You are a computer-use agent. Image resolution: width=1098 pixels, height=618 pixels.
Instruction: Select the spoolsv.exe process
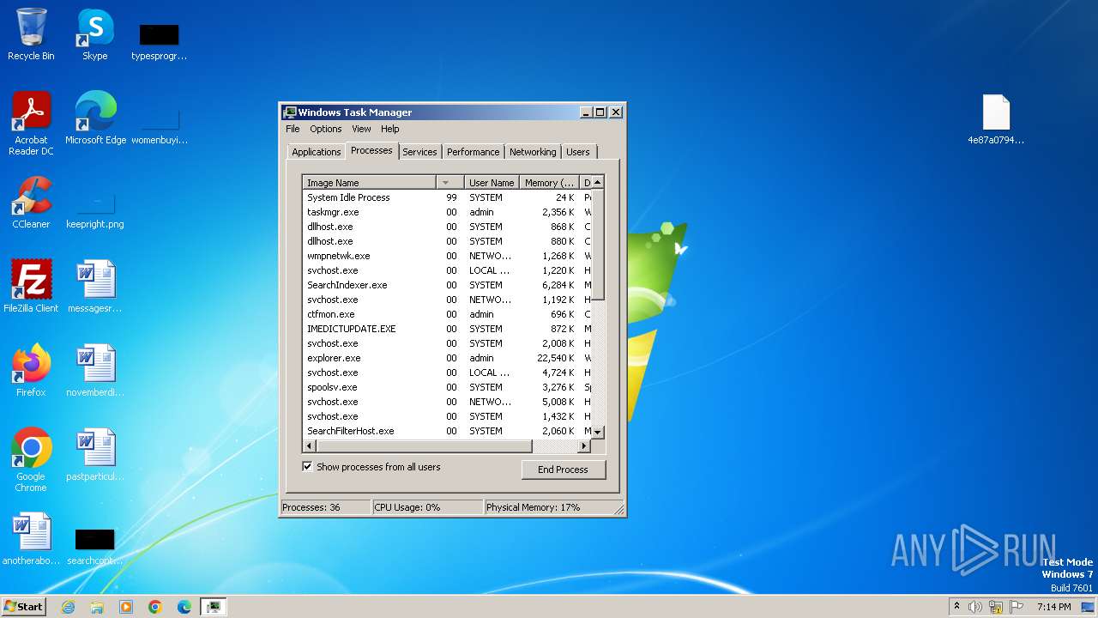click(447, 387)
